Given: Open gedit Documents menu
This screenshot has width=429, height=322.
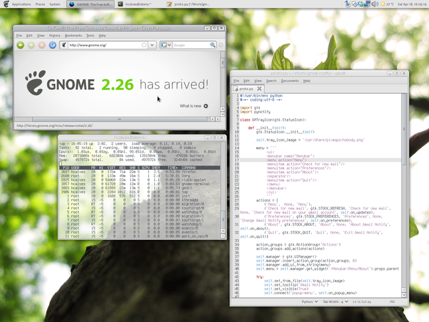Looking at the screenshot, I should click(290, 80).
